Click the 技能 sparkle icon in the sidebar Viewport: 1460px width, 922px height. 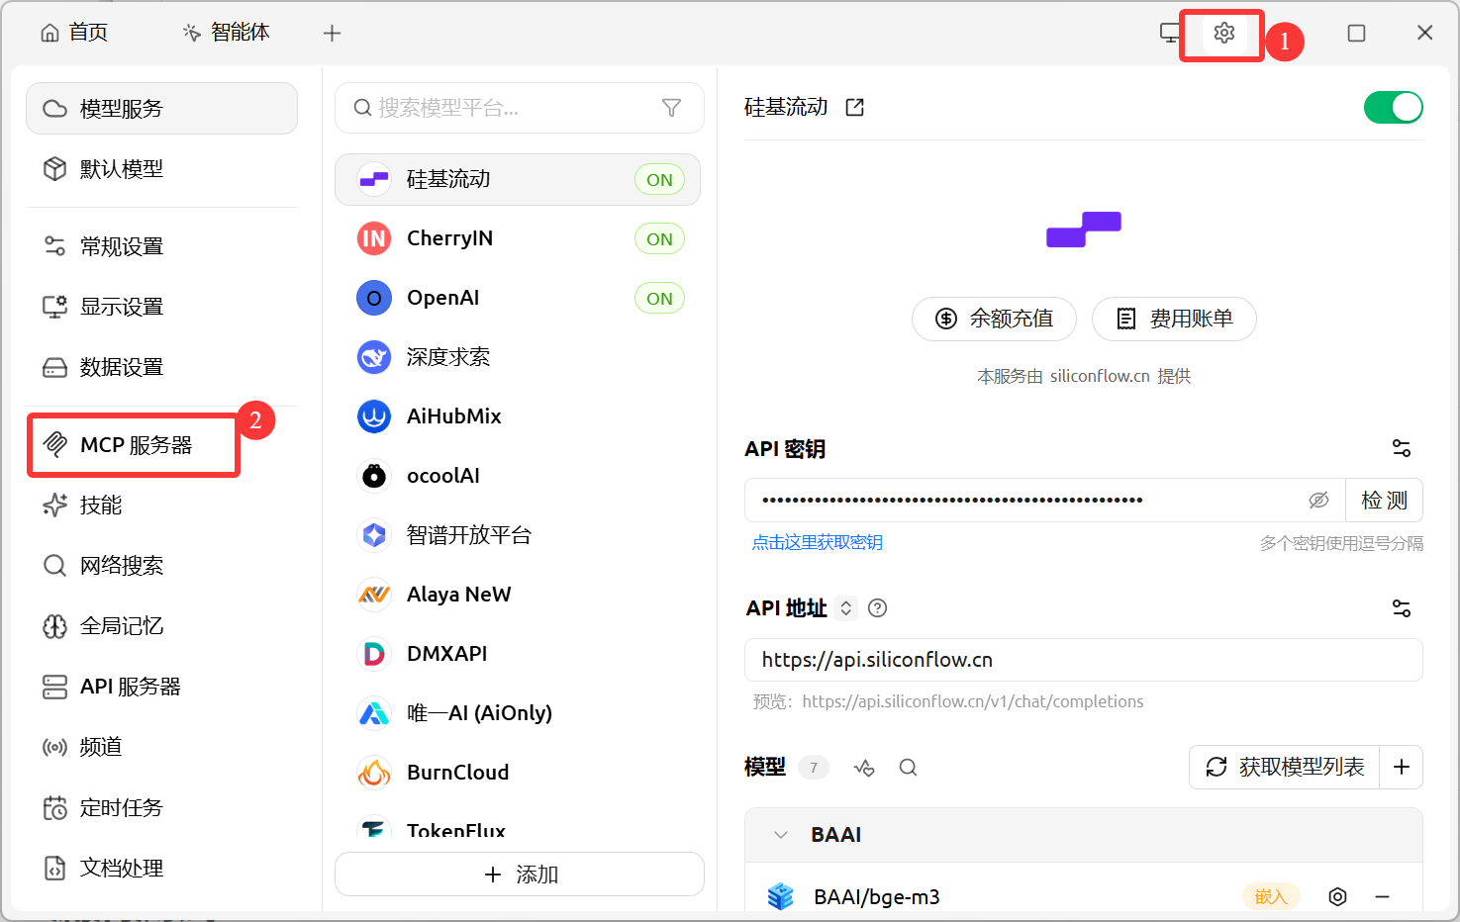click(x=54, y=506)
